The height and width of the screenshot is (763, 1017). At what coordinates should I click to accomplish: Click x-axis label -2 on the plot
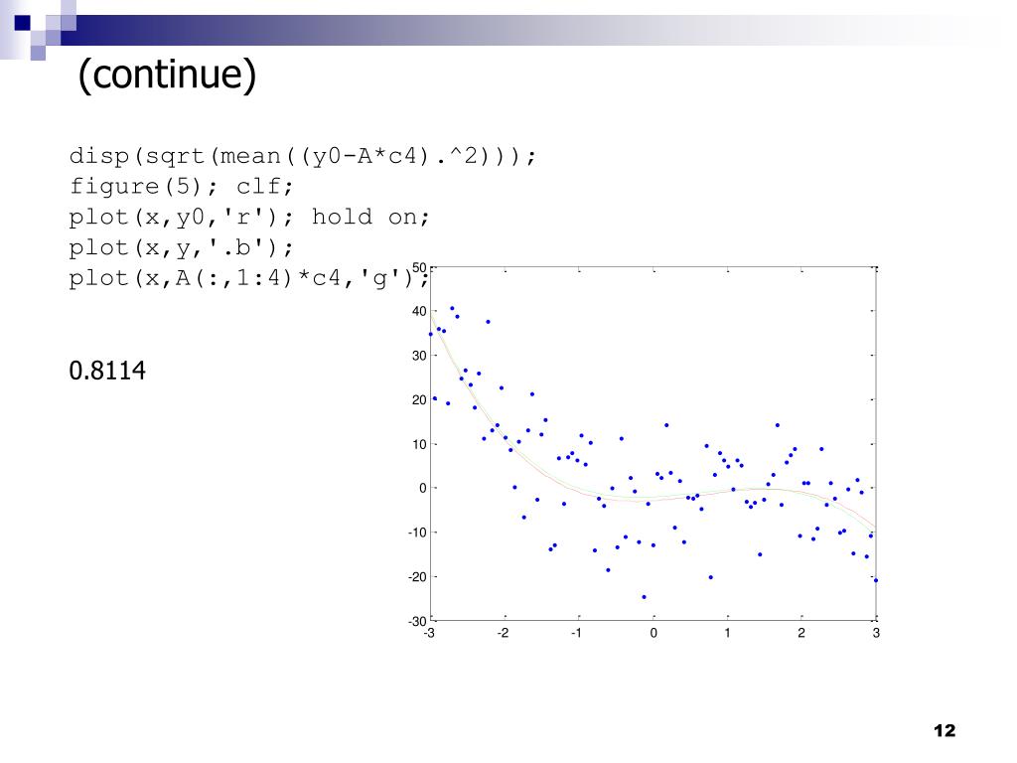(503, 633)
